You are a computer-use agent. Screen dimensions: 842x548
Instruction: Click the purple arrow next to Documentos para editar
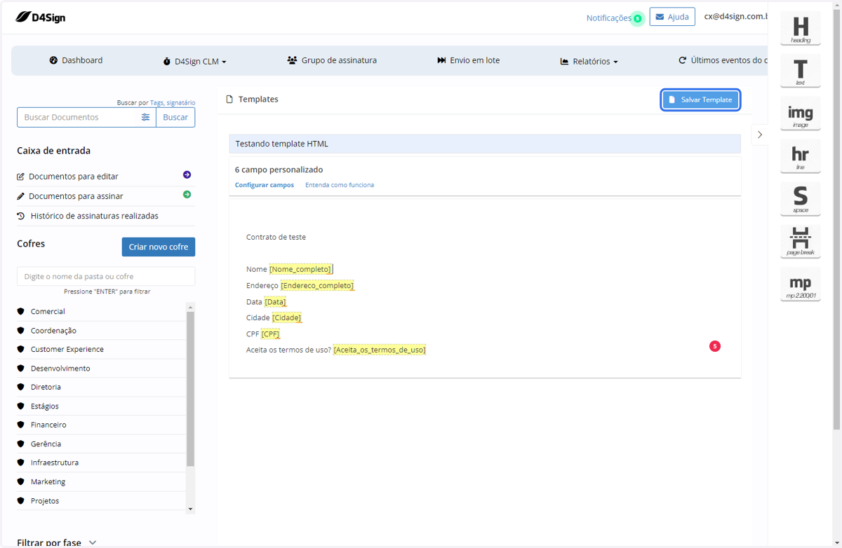[x=187, y=174]
